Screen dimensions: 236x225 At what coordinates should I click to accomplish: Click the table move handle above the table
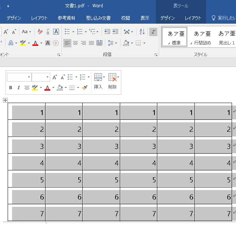[5, 100]
